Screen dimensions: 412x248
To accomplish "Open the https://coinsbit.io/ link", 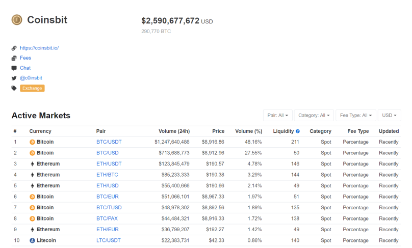I will pyautogui.click(x=39, y=48).
